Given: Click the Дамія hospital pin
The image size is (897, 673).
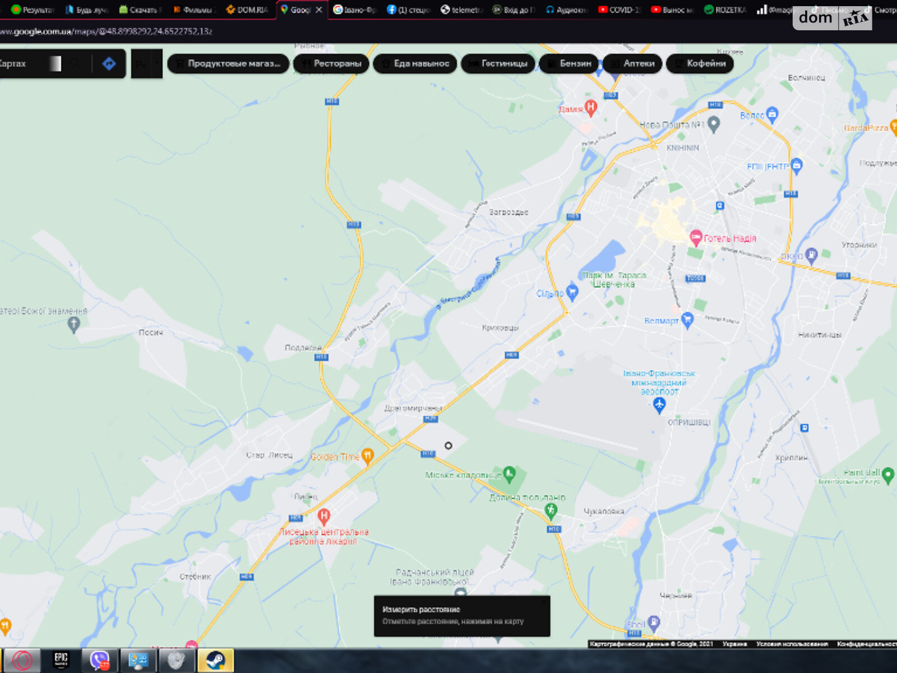Looking at the screenshot, I should (590, 107).
